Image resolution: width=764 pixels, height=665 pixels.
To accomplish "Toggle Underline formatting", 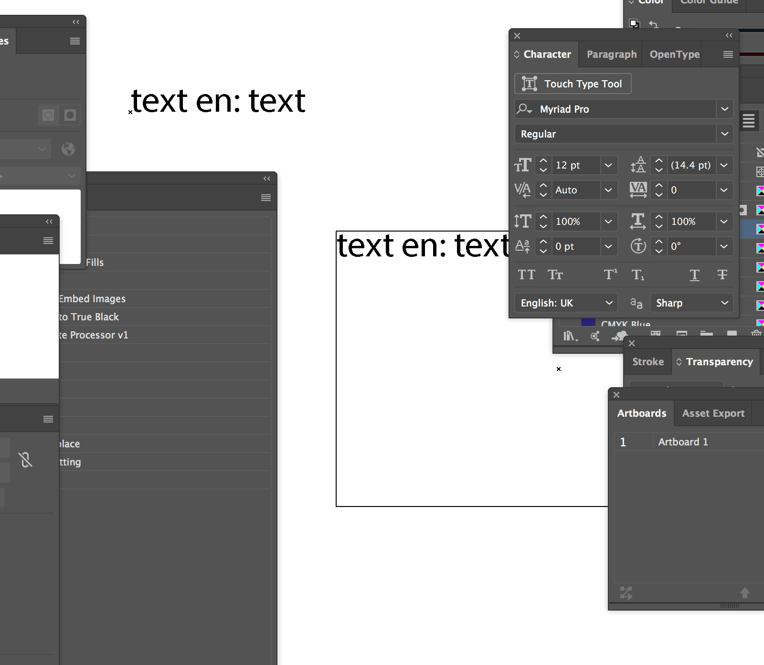I will click(x=695, y=275).
